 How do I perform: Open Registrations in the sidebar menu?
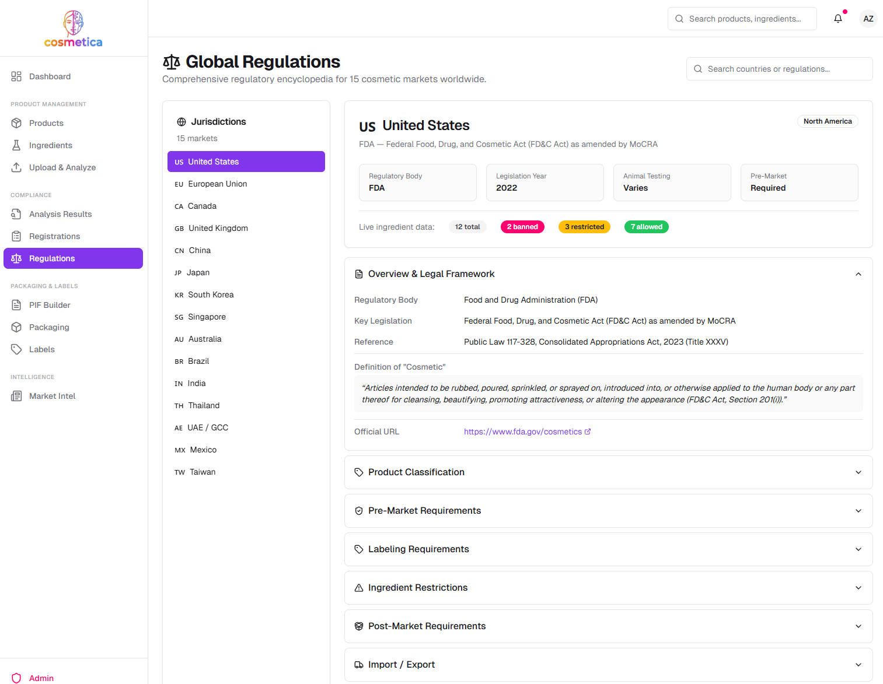pyautogui.click(x=54, y=236)
